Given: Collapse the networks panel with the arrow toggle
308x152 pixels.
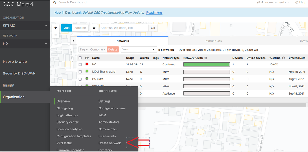Looking at the screenshot, I should [x=73, y=41].
